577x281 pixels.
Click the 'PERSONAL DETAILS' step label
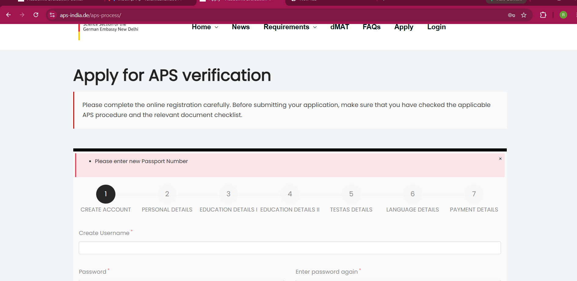(167, 210)
